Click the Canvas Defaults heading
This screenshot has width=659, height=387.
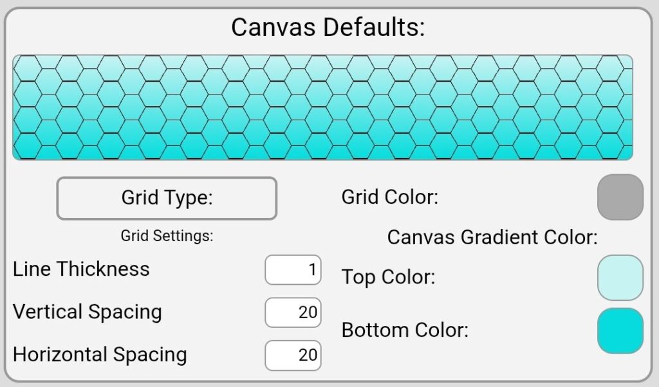(x=328, y=28)
